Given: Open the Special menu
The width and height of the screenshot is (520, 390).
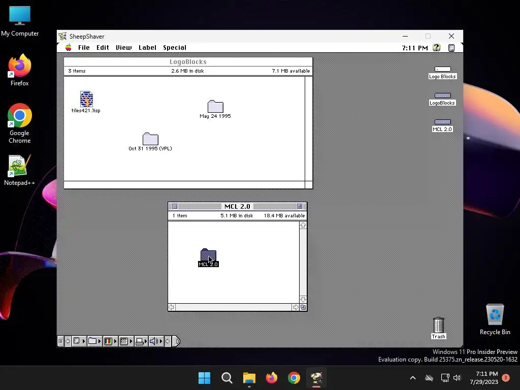Looking at the screenshot, I should point(175,47).
